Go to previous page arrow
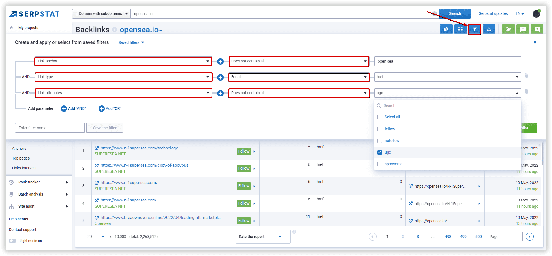The image size is (552, 256). click(x=373, y=237)
